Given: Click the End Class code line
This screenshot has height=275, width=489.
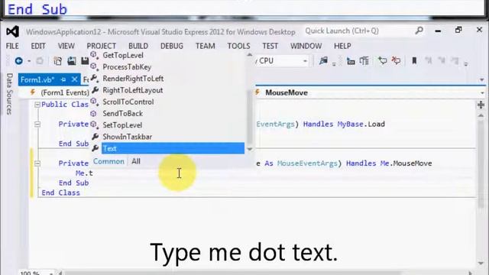Looking at the screenshot, I should click(60, 193).
